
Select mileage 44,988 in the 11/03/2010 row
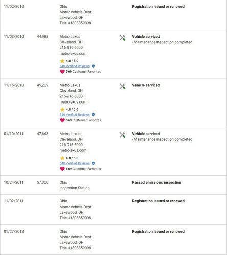click(42, 37)
